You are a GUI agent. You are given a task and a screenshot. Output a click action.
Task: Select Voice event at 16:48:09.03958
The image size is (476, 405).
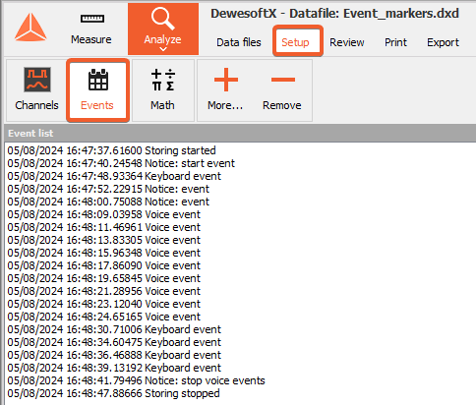pos(103,214)
